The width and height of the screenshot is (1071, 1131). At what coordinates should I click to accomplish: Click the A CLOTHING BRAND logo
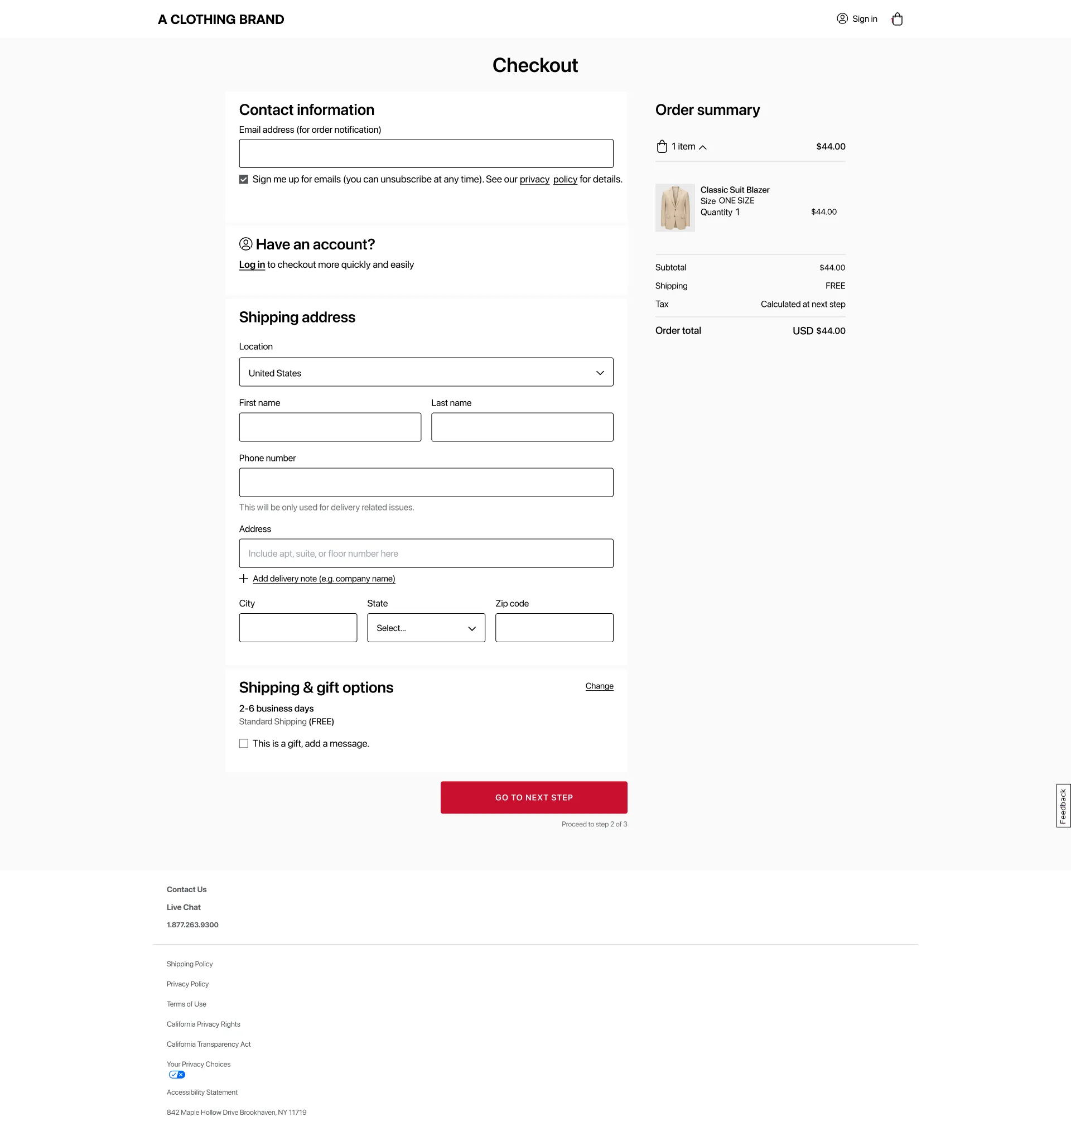pyautogui.click(x=221, y=20)
